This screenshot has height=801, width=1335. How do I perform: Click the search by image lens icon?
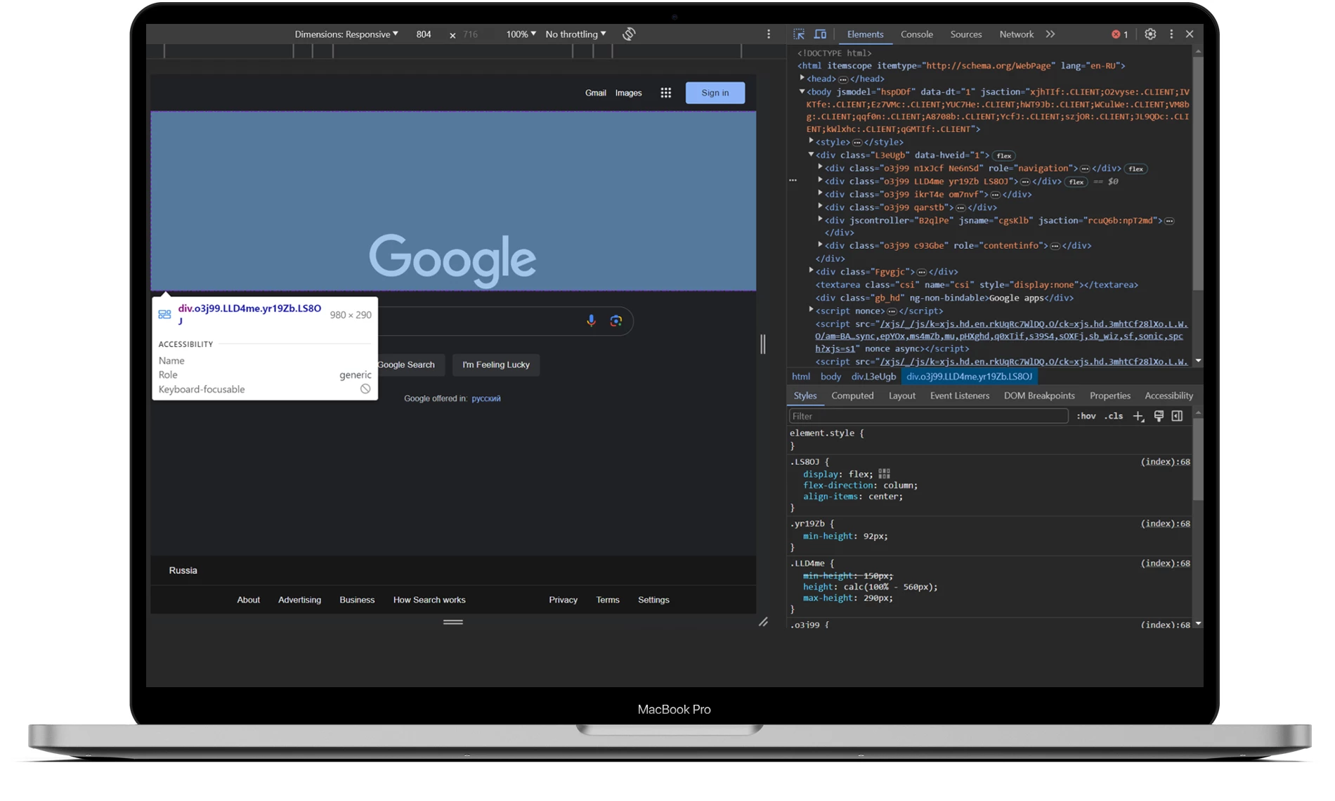[616, 320]
